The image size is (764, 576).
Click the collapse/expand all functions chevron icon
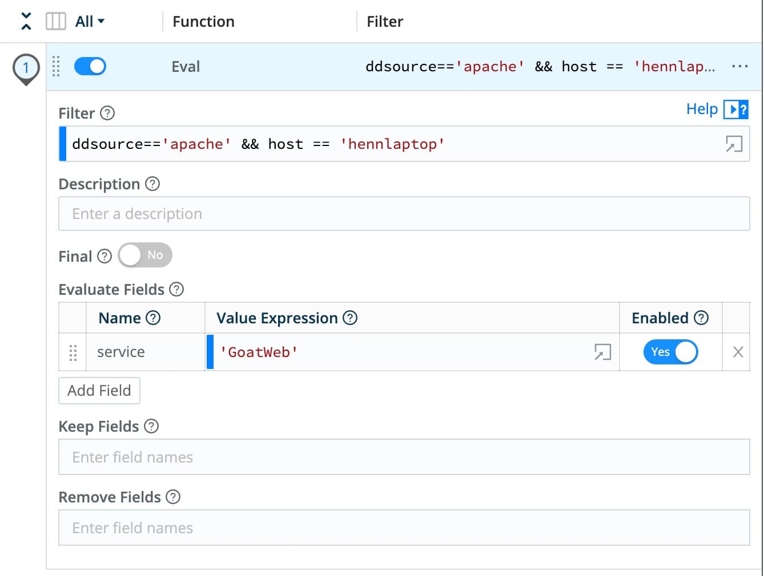pyautogui.click(x=26, y=21)
